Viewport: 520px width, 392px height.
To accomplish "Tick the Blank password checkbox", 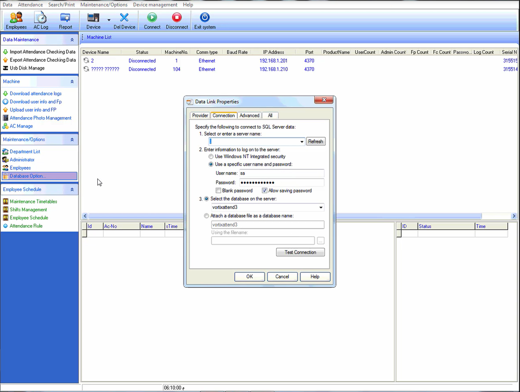I will click(218, 191).
